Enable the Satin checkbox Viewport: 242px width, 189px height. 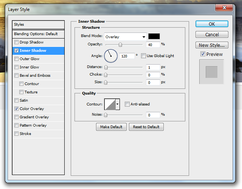[x=16, y=101]
